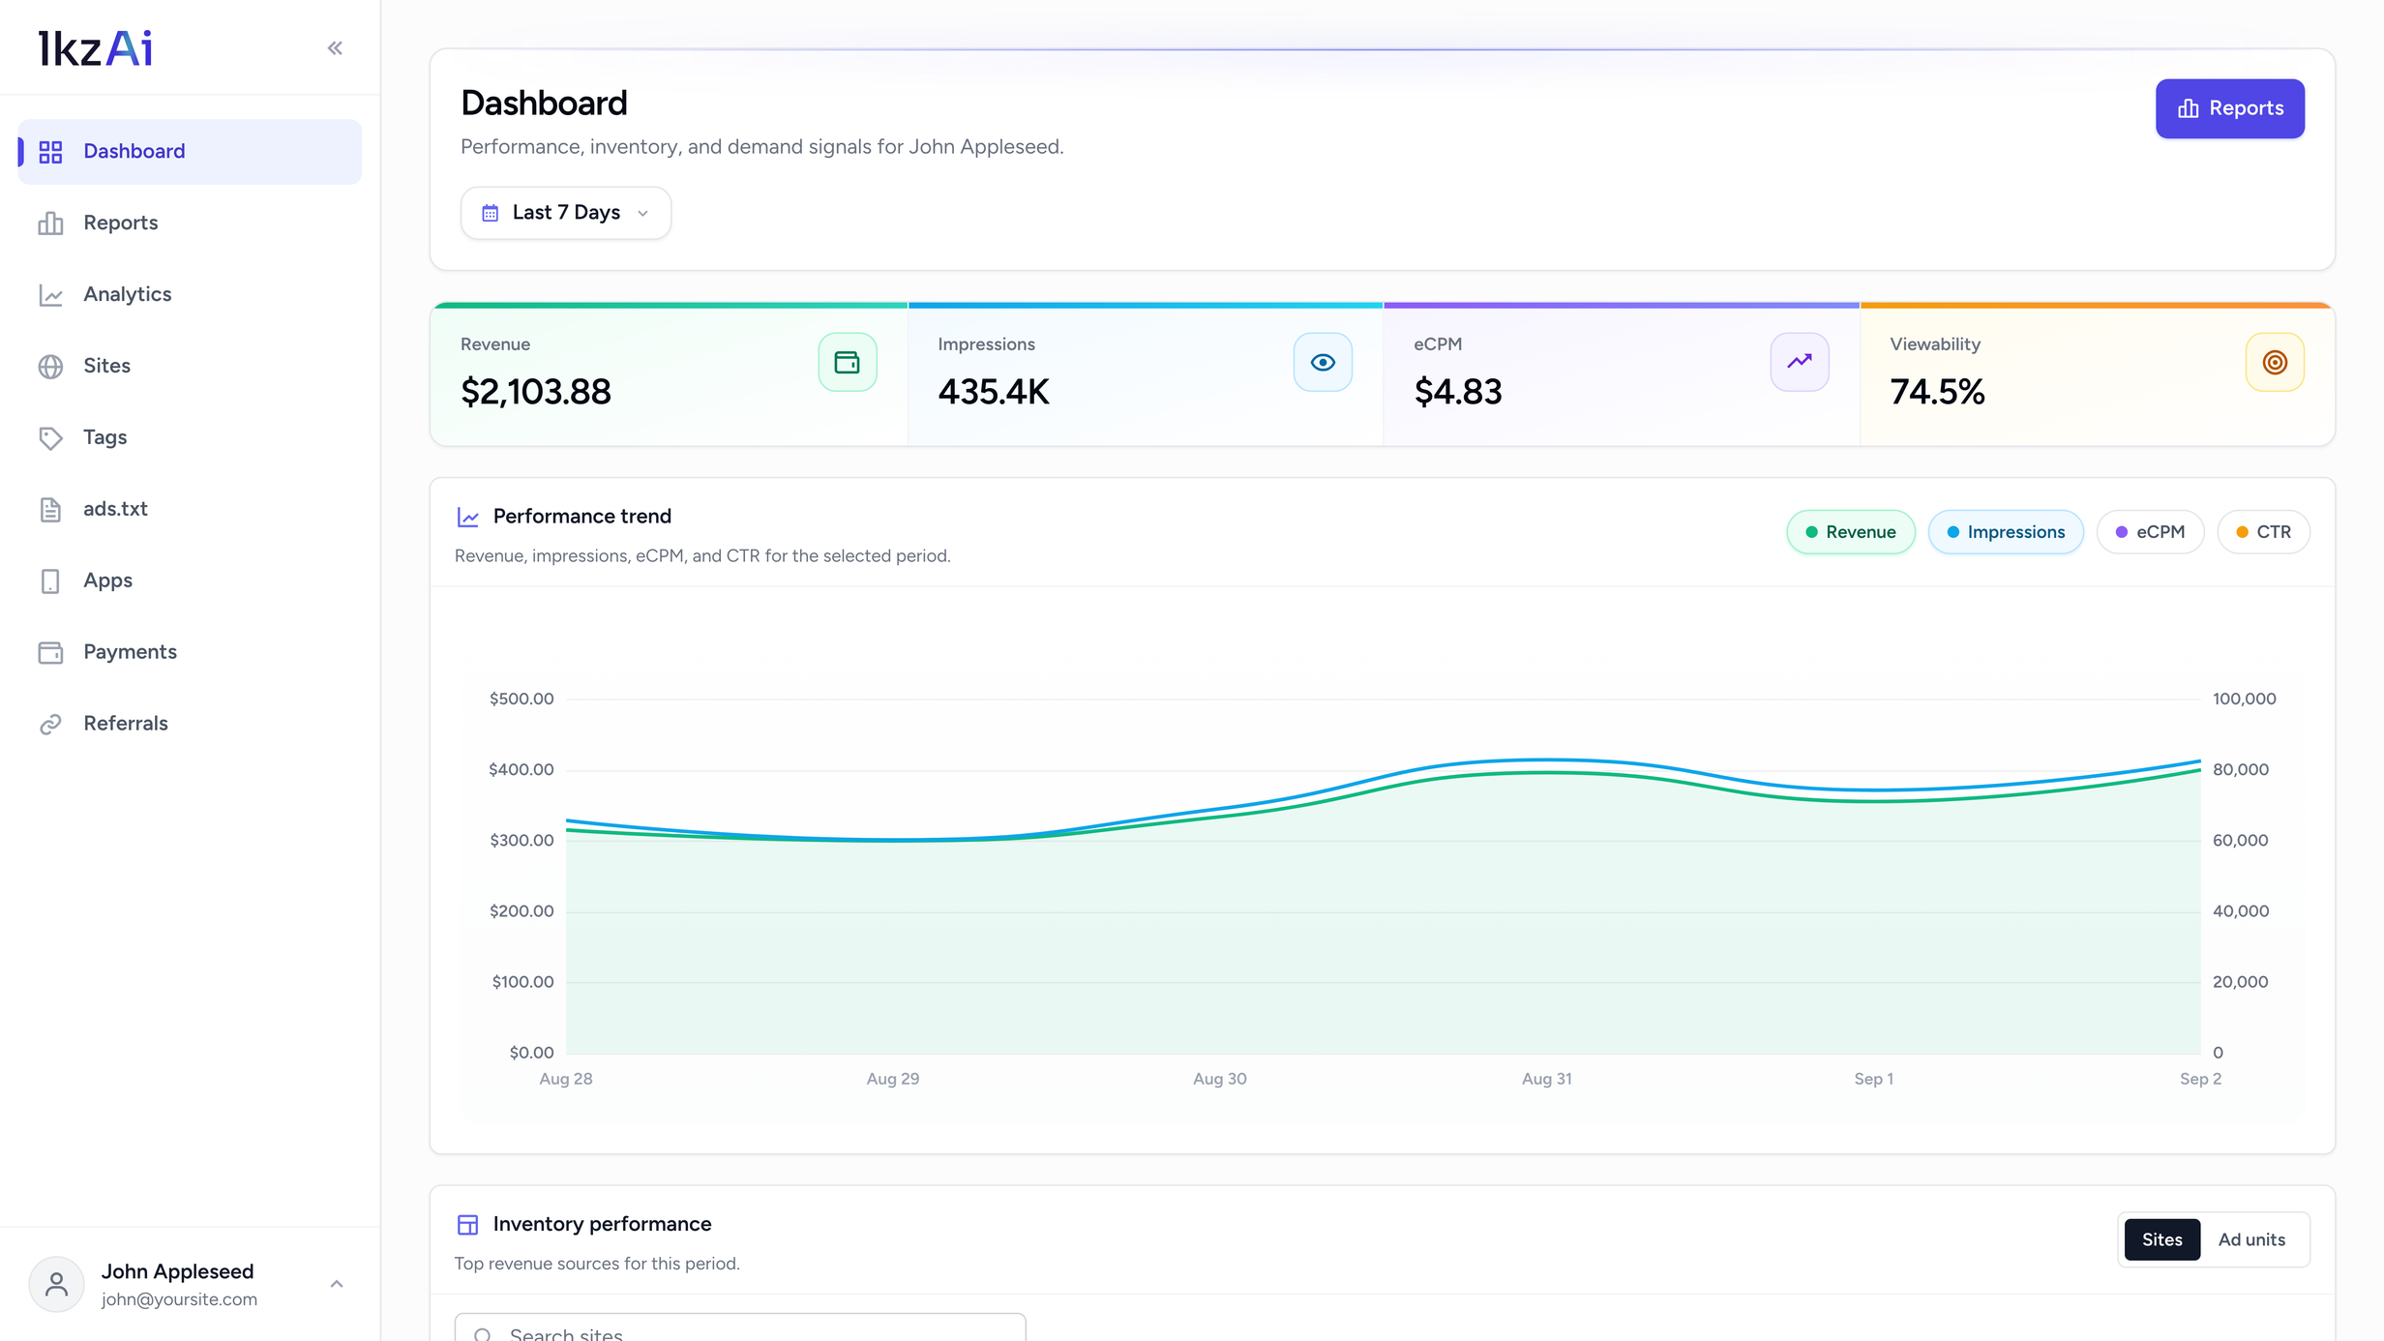Click the John Appleseed avatar icon
The image size is (2384, 1341).
56,1285
